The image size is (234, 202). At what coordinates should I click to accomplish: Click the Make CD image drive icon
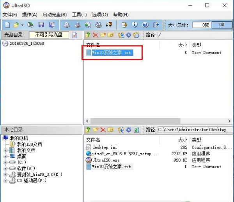[67, 25]
